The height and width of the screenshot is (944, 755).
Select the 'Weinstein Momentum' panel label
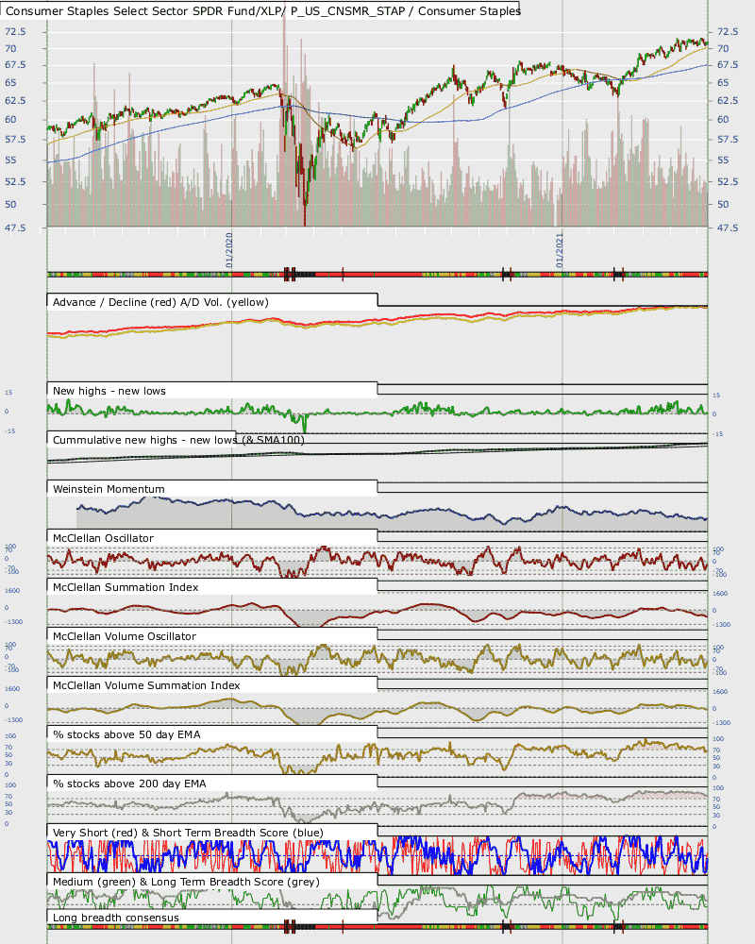109,489
